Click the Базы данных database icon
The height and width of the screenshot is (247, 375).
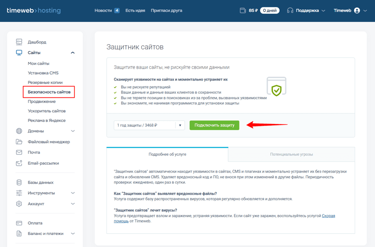point(19,183)
